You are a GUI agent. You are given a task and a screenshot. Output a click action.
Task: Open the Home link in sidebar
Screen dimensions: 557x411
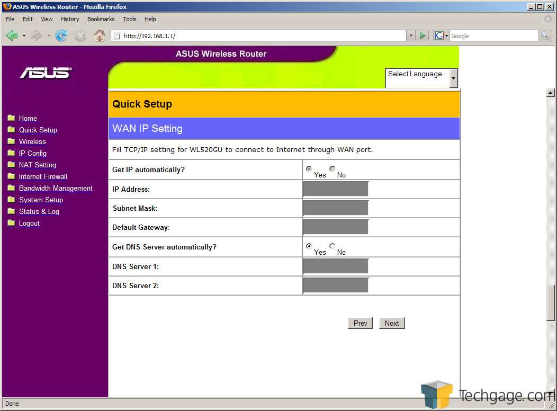click(28, 118)
